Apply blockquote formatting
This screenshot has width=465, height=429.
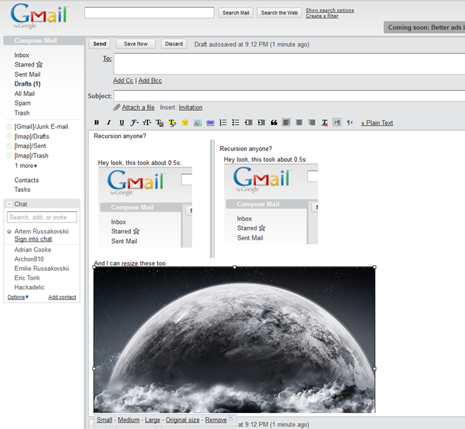click(x=274, y=123)
